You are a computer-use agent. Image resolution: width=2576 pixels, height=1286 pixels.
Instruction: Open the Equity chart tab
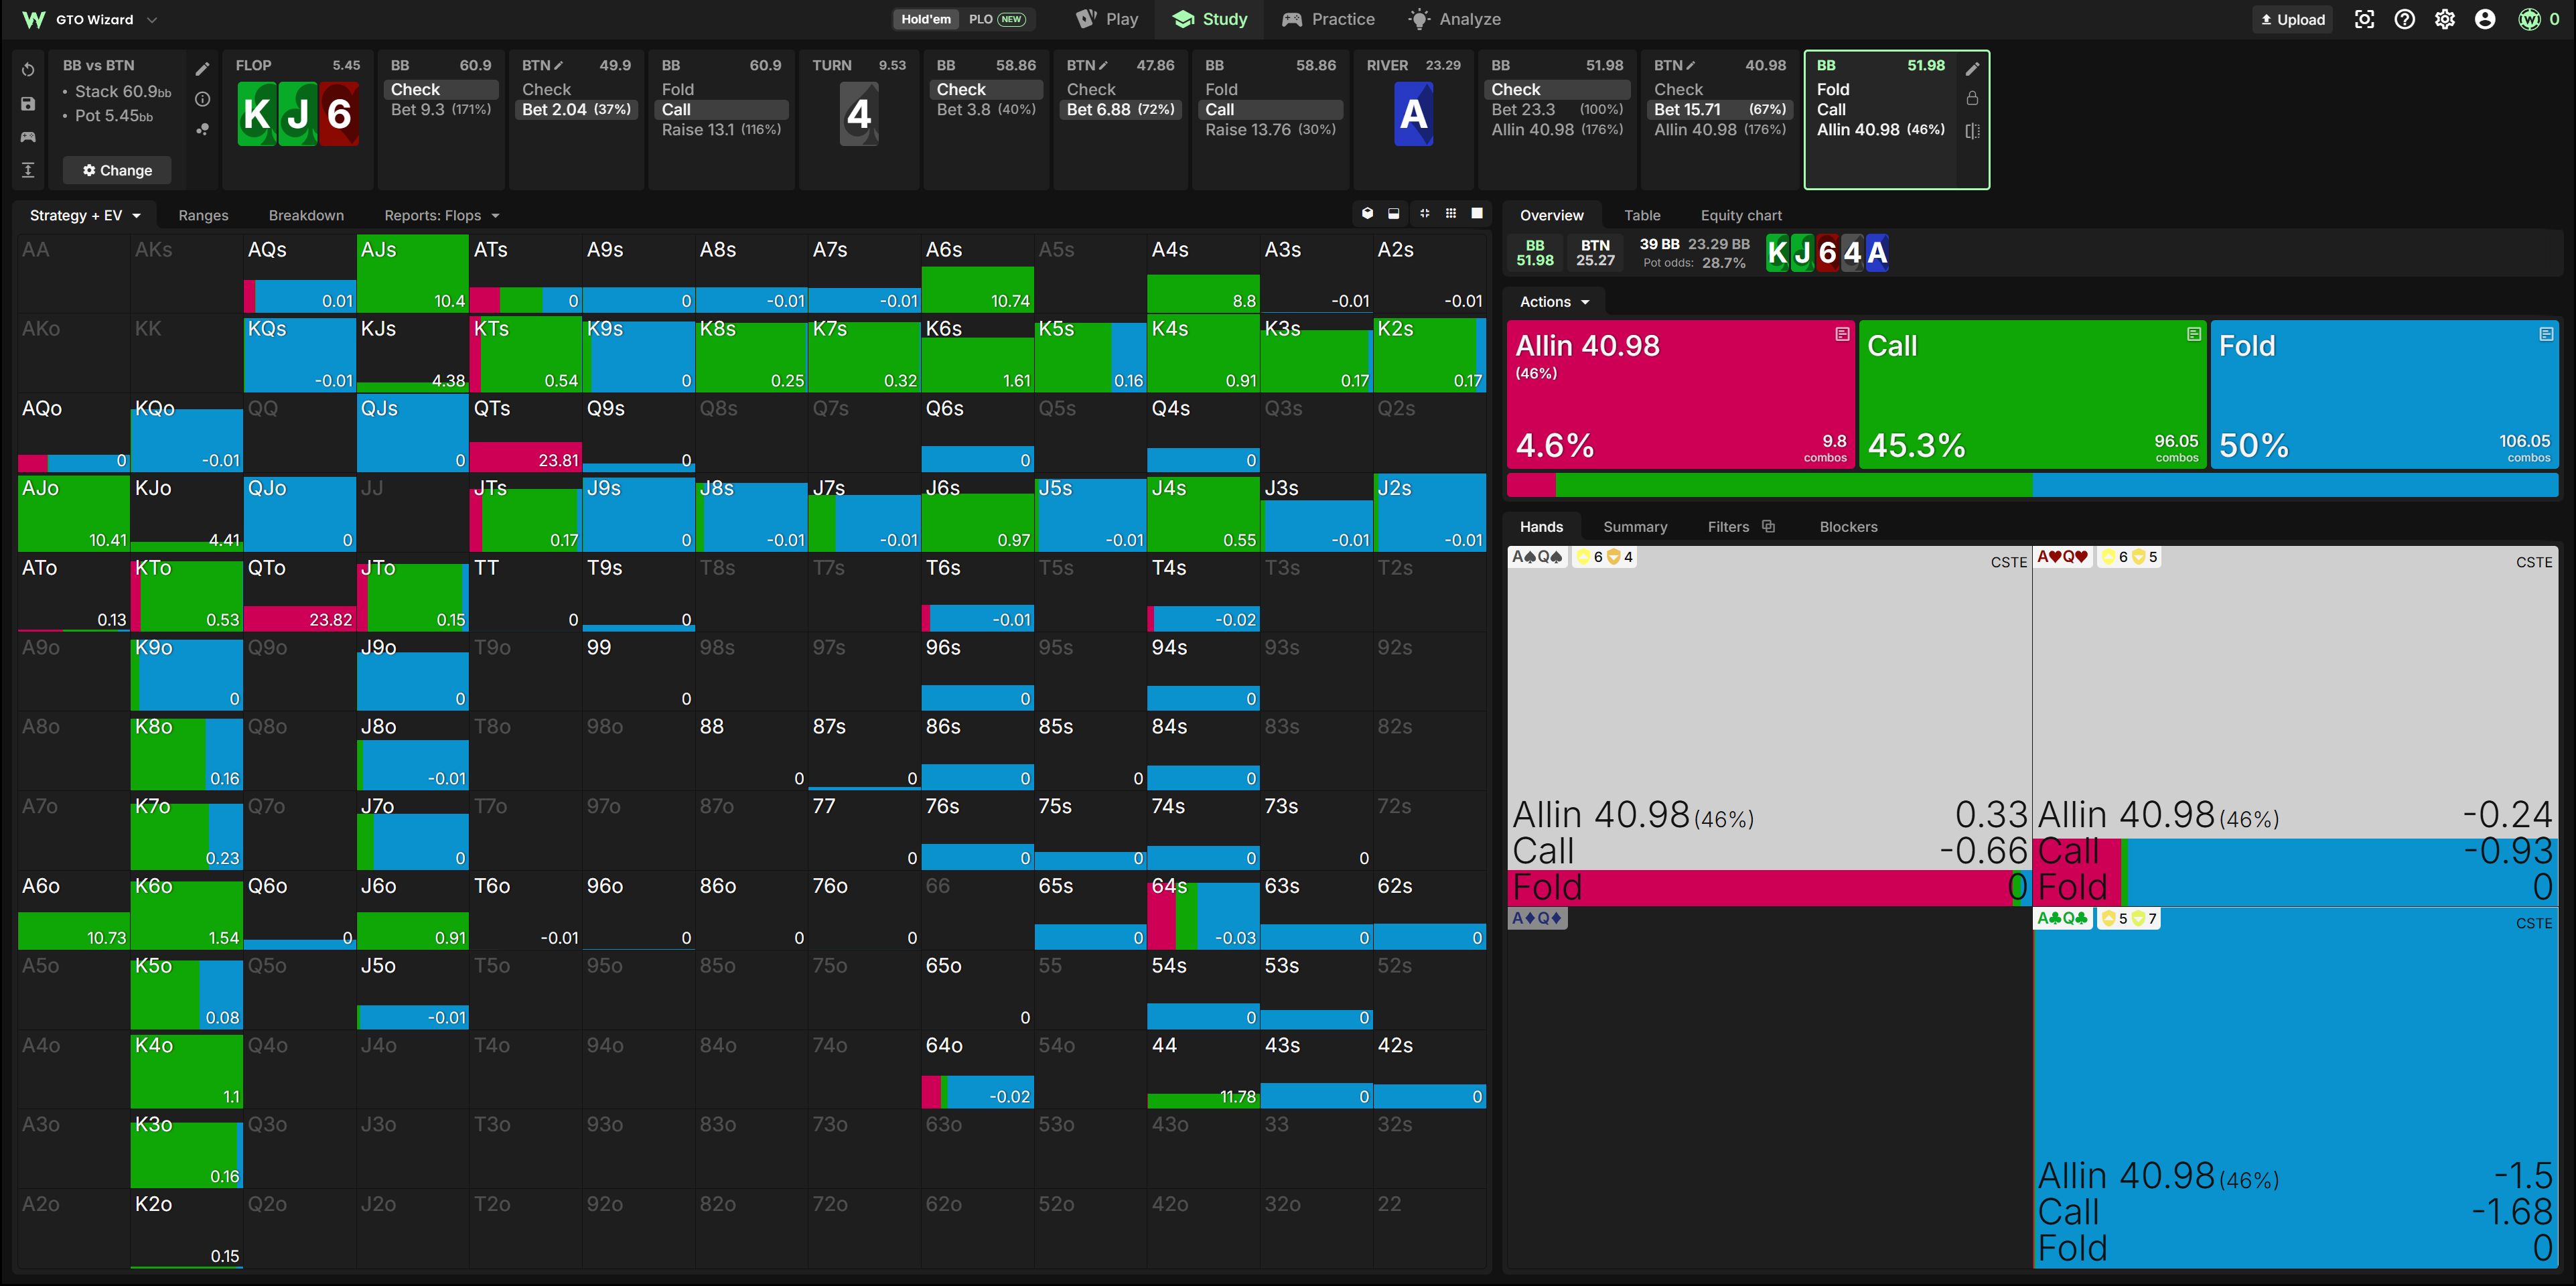pyautogui.click(x=1741, y=215)
